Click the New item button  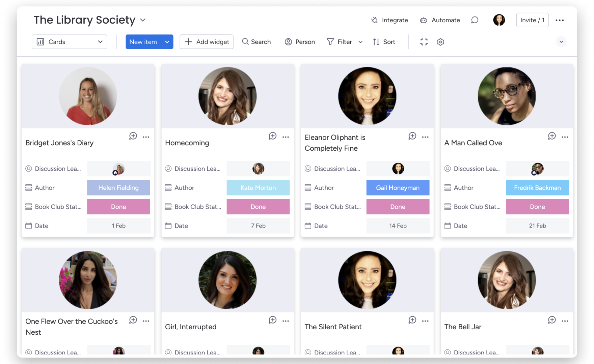(143, 42)
